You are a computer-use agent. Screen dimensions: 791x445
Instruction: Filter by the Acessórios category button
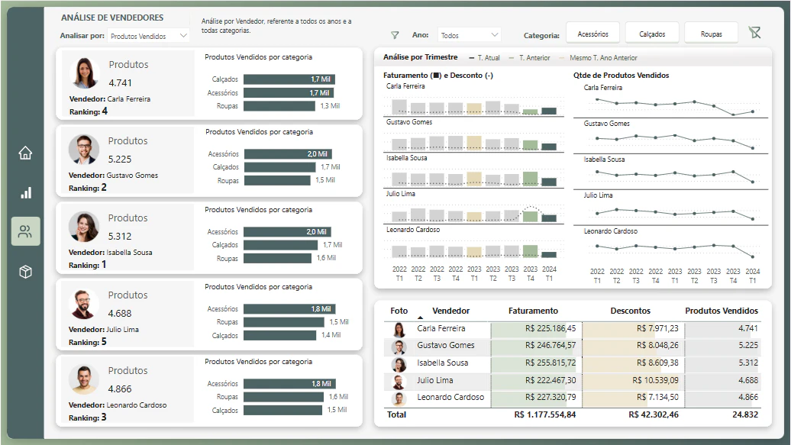pyautogui.click(x=592, y=34)
